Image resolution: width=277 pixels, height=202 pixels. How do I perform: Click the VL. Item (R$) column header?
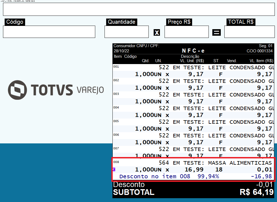[261, 61]
